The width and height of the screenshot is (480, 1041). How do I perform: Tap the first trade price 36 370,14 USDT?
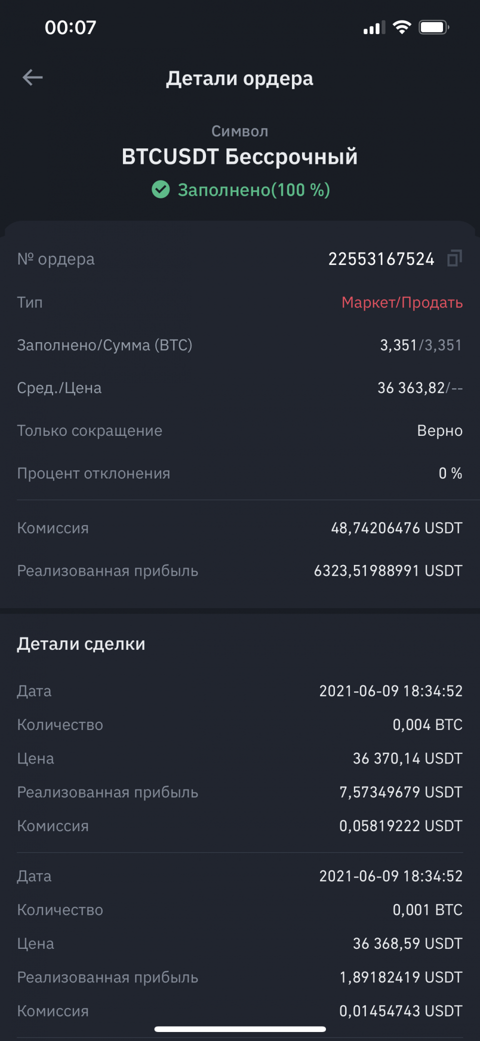pos(407,758)
